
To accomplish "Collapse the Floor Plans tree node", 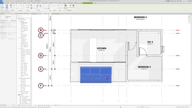I will (x=19, y=21).
